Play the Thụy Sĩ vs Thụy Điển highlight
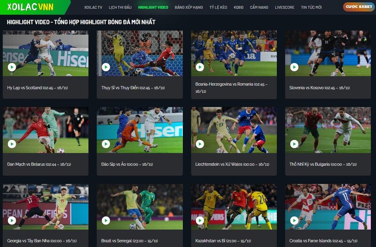This screenshot has width=376, height=247. [106, 67]
